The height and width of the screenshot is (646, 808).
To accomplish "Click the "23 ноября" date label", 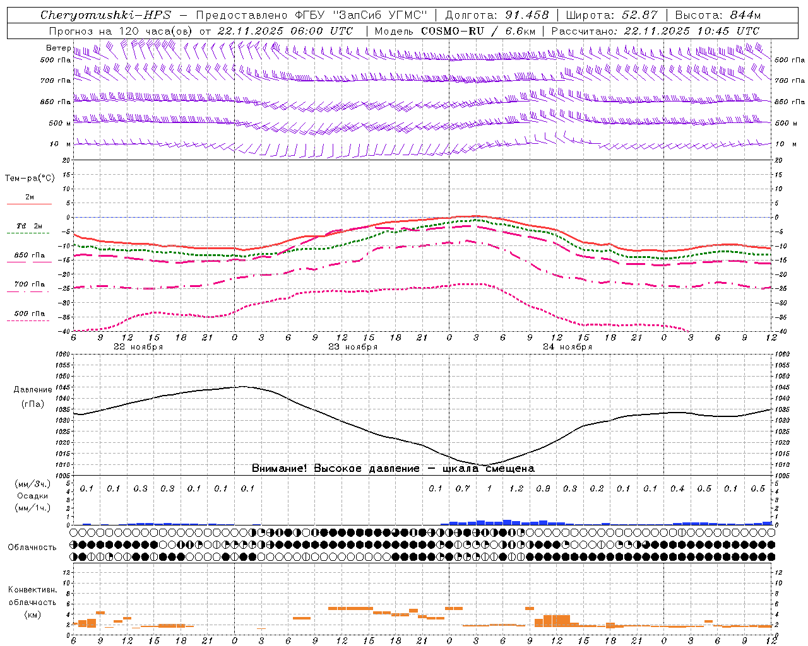I will click(x=353, y=347).
